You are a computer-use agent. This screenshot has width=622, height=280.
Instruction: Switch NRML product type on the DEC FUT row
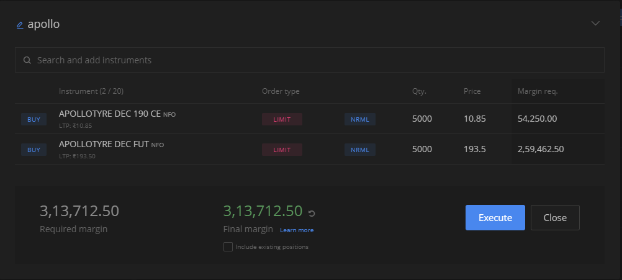click(x=360, y=150)
